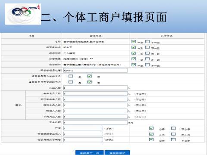Click the 项目 column header
Screen dimensions: 207x155
pos(31,36)
